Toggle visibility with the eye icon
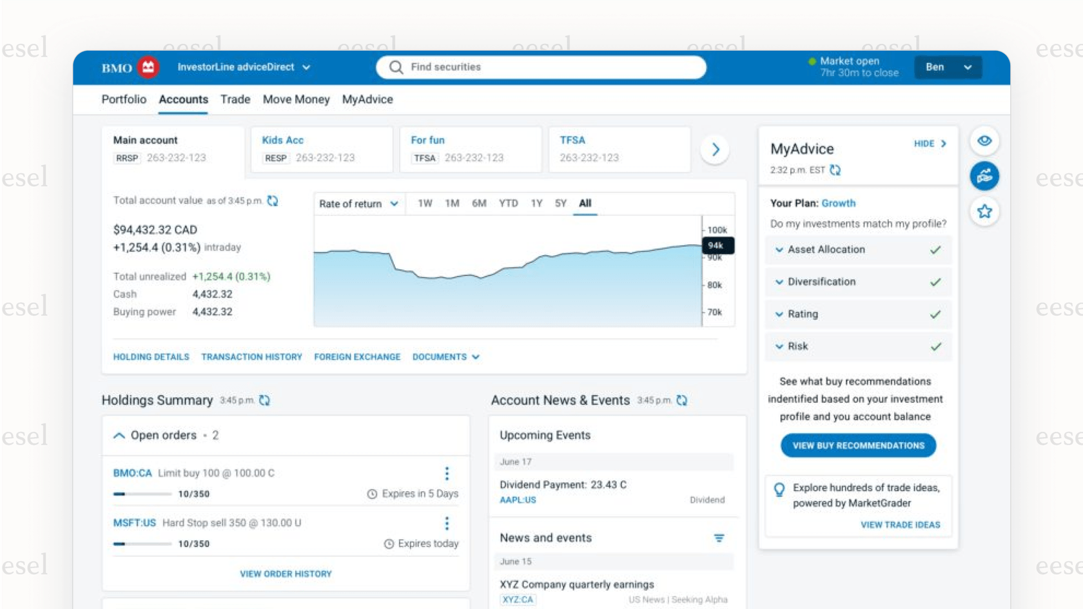Viewport: 1083px width, 609px height. [984, 141]
